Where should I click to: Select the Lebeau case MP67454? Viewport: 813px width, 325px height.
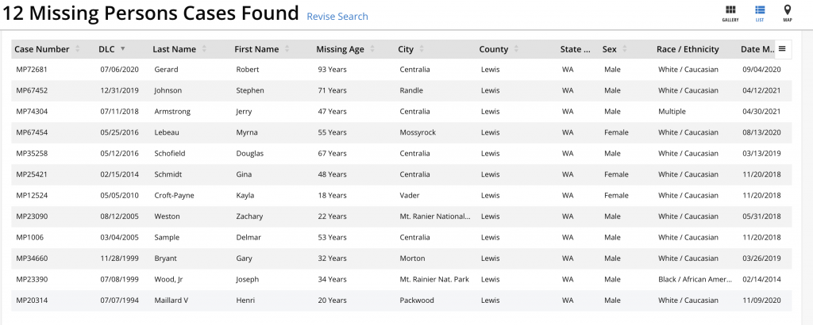[32, 132]
